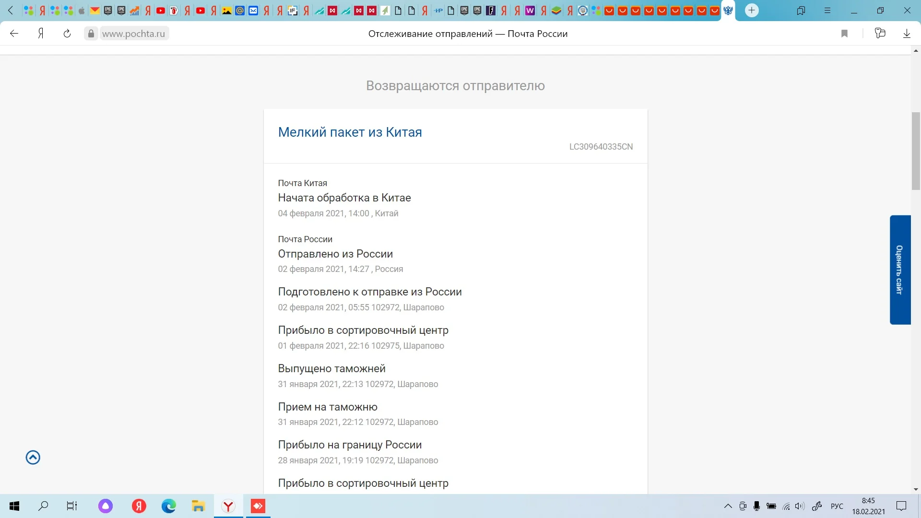Click the www.pochta.ru address field
The image size is (921, 518).
pyautogui.click(x=134, y=34)
